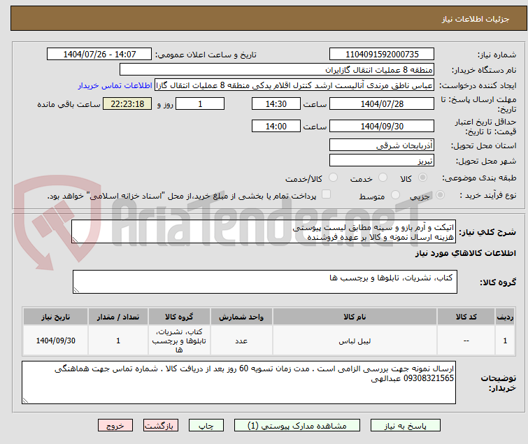This screenshot has width=528, height=444.
Task: Click the پاسخ به نیاز button
Action: (x=405, y=426)
